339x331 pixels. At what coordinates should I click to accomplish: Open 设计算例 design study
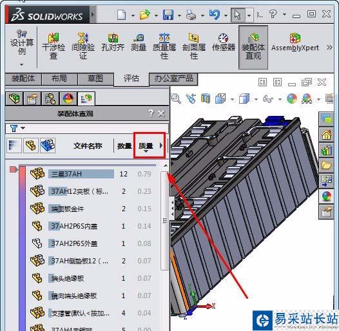(22, 43)
